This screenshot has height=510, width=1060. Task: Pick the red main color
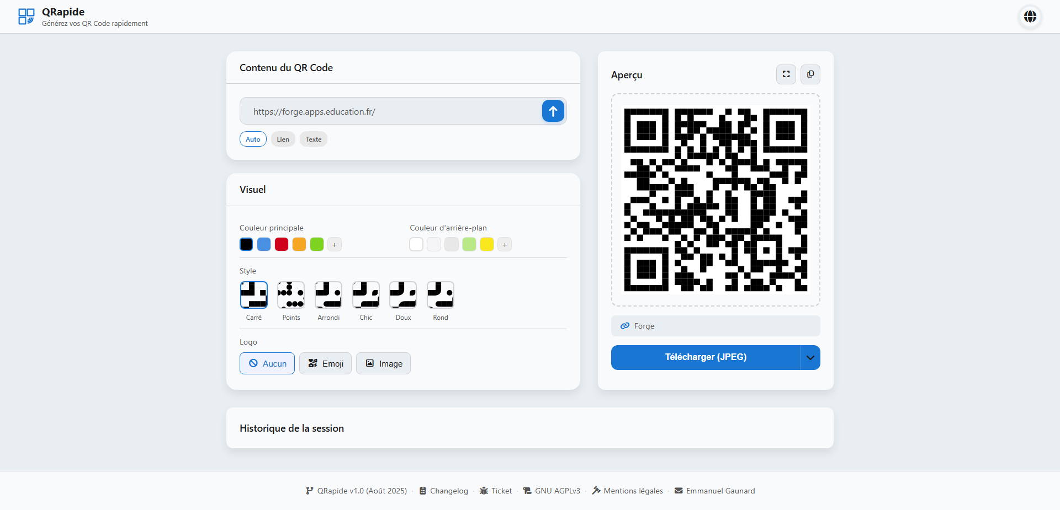[282, 244]
